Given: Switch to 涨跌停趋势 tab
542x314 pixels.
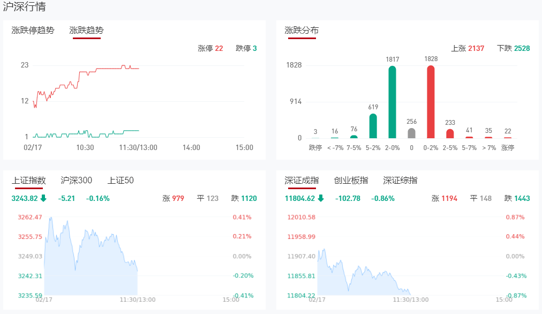Looking at the screenshot, I should pos(33,31).
